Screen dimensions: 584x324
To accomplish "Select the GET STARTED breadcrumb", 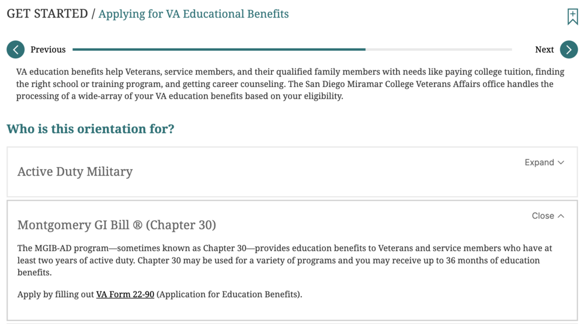I will [46, 14].
